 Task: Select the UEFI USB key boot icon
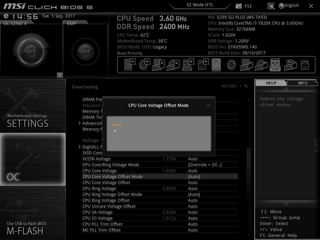pos(188,65)
